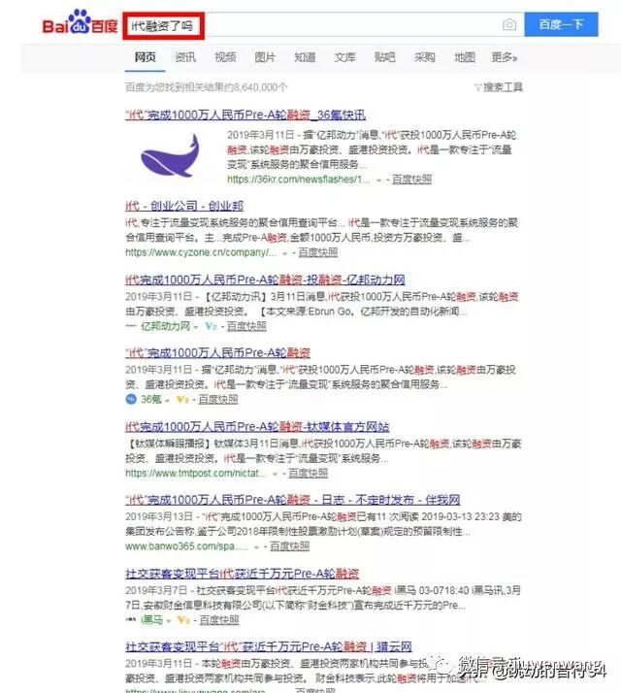Screen dimensions: 621x693
Task: Open the 更多 tab menu
Action: 505,57
